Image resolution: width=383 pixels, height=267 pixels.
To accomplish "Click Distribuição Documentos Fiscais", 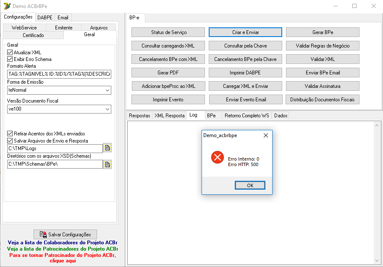I will point(323,100).
